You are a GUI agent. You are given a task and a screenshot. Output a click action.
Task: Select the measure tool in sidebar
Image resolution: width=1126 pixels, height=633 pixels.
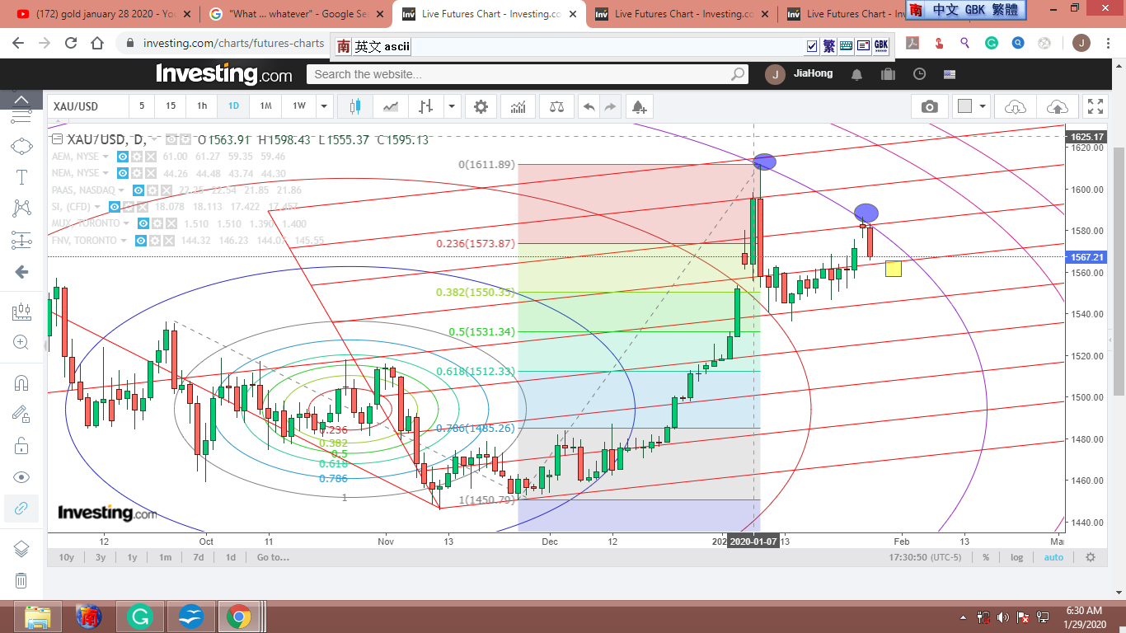point(21,312)
